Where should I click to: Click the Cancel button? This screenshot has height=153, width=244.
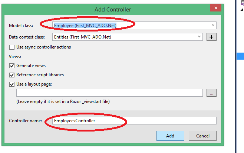pos(202,136)
